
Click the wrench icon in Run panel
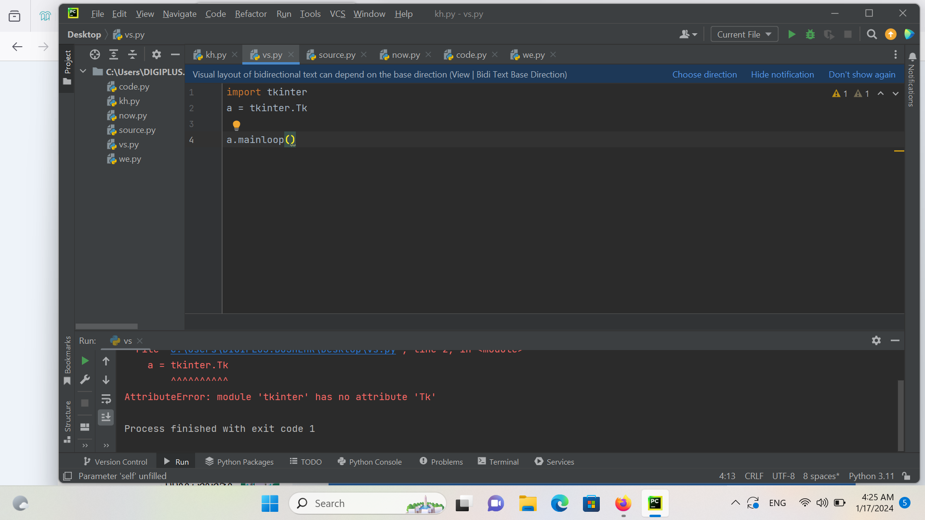(x=85, y=380)
